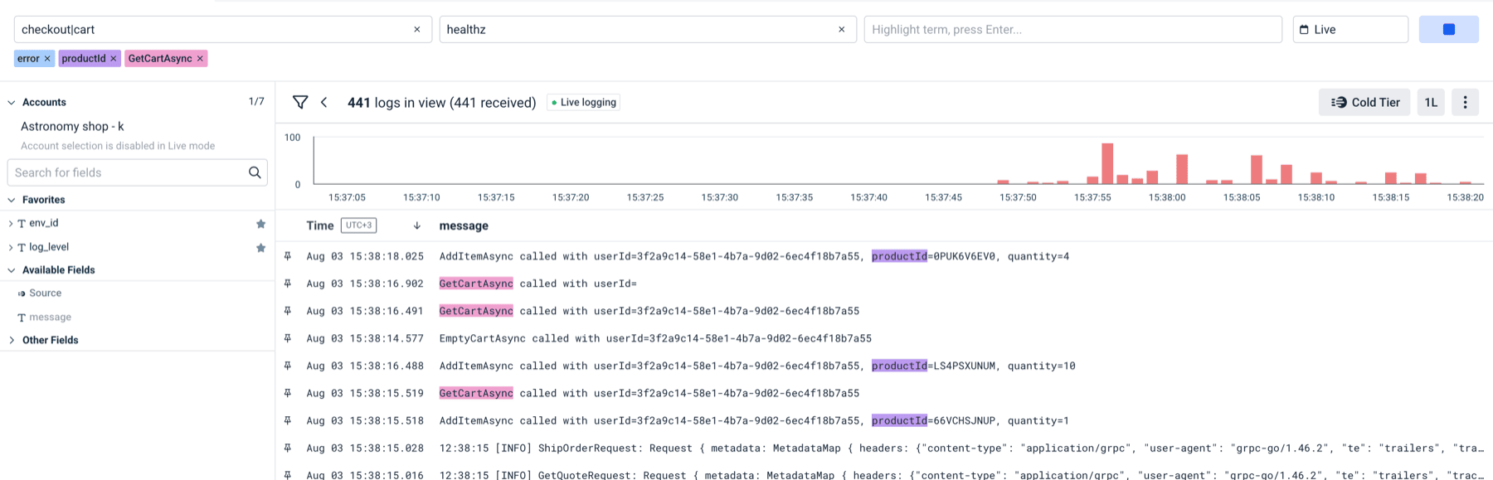Click the Live logging status badge
The height and width of the screenshot is (480, 1493).
584,103
